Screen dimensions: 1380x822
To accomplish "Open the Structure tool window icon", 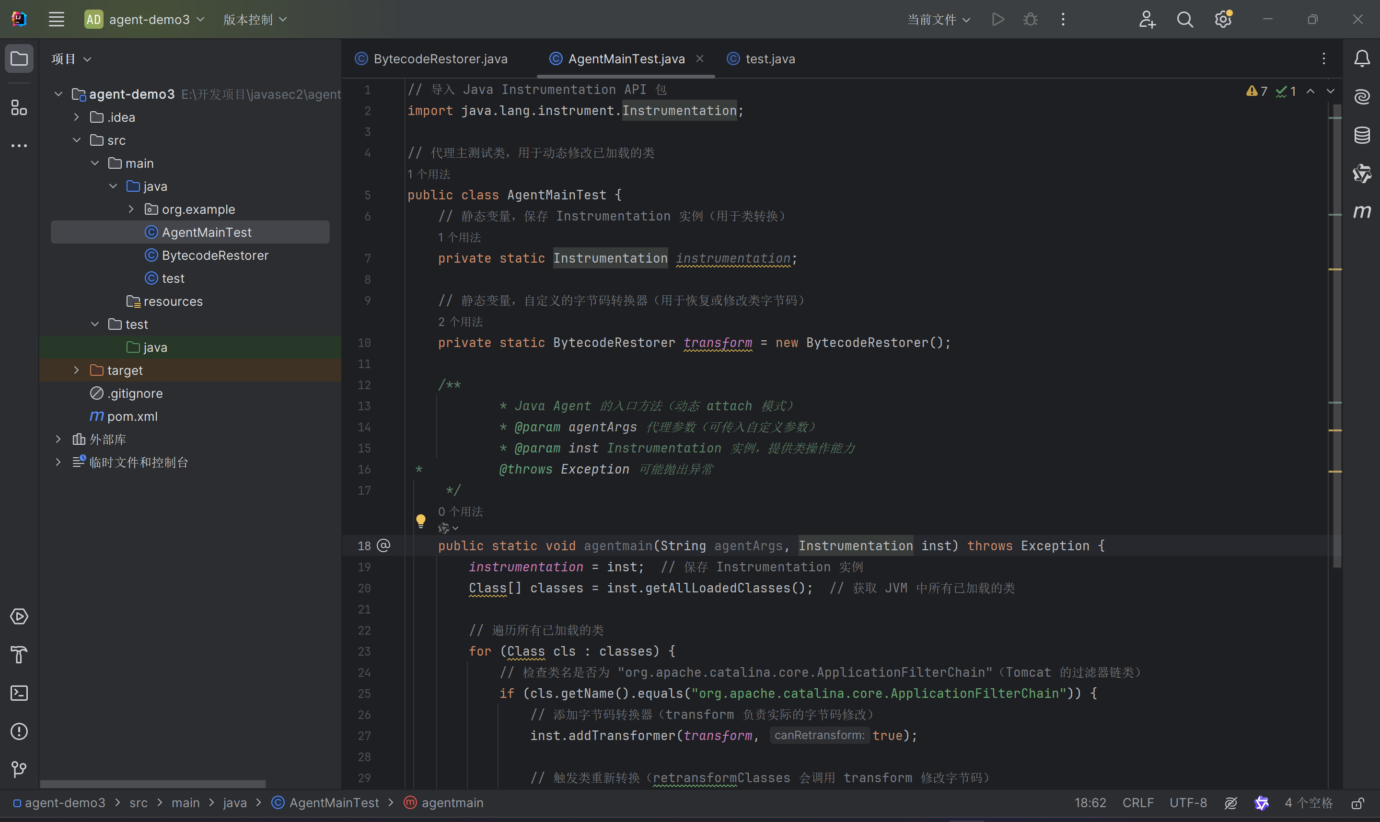I will tap(19, 107).
